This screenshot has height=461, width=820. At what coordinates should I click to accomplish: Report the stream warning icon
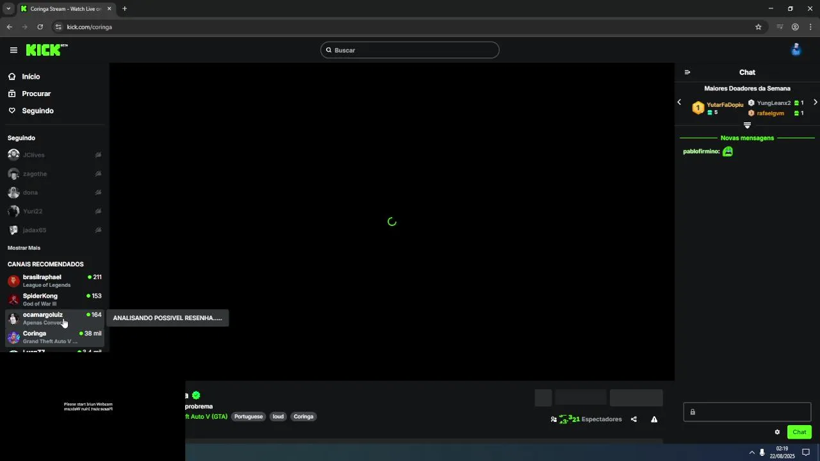pyautogui.click(x=654, y=419)
